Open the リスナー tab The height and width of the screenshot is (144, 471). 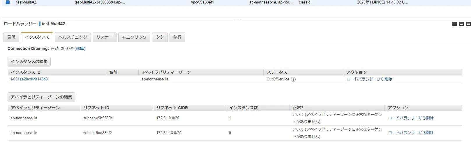click(x=105, y=37)
